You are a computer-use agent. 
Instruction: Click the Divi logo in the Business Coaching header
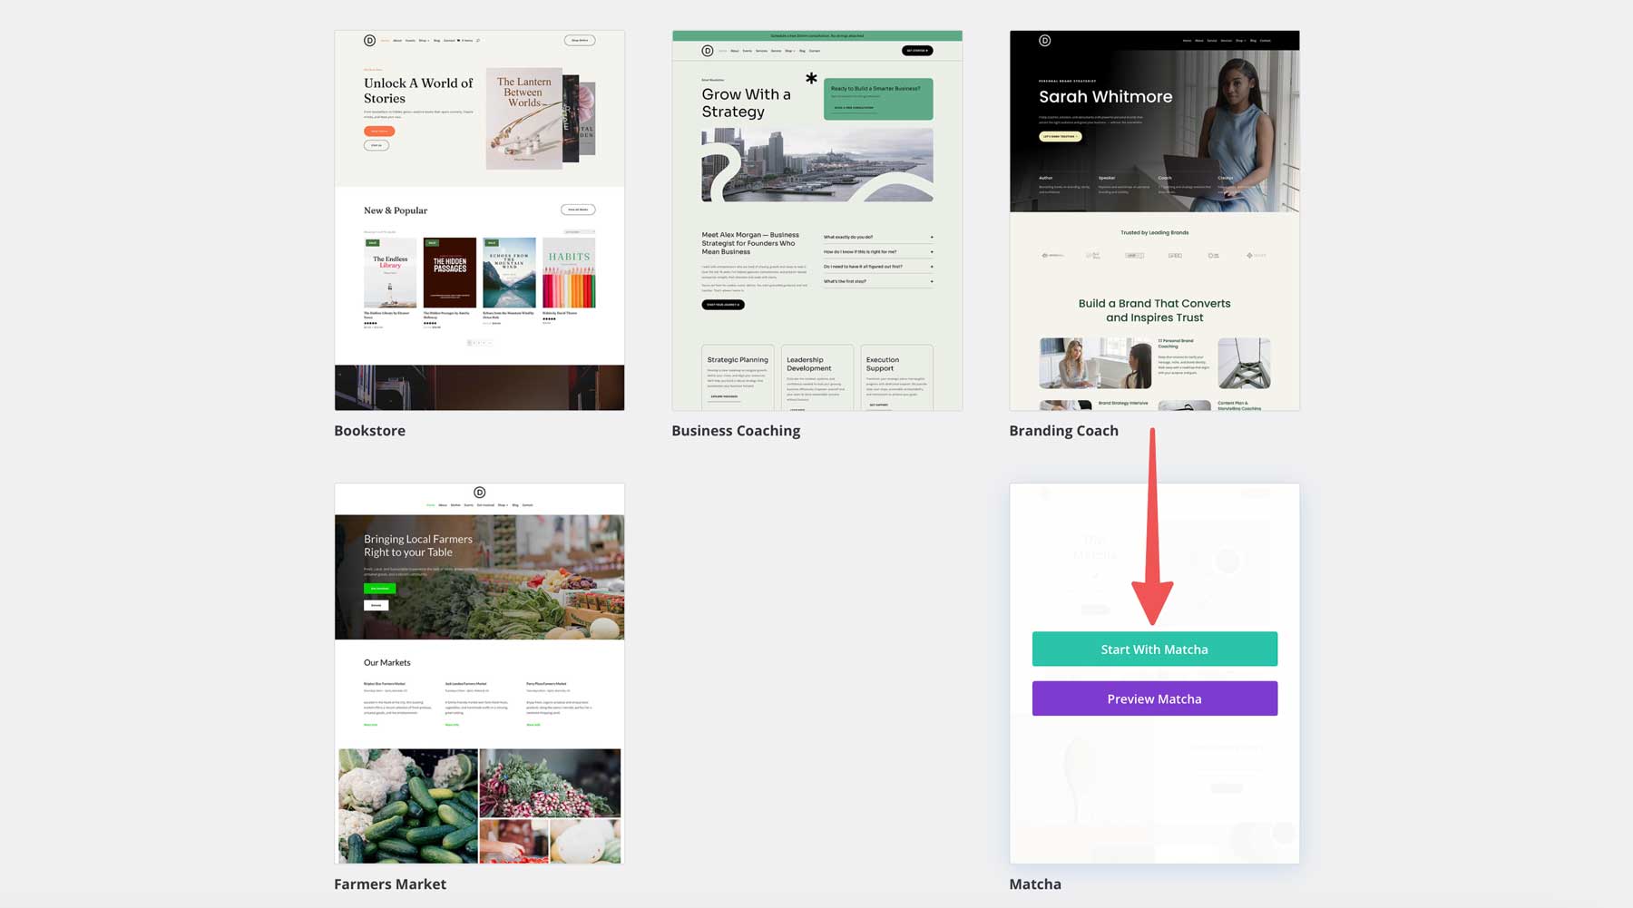click(708, 51)
